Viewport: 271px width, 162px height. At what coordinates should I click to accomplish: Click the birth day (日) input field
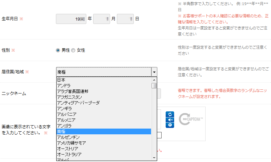(x=125, y=19)
